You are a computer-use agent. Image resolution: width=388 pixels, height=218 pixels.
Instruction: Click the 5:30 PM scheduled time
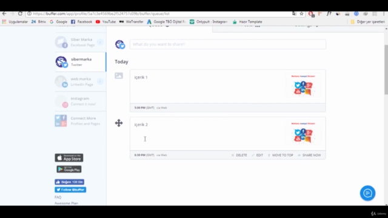[140, 108]
